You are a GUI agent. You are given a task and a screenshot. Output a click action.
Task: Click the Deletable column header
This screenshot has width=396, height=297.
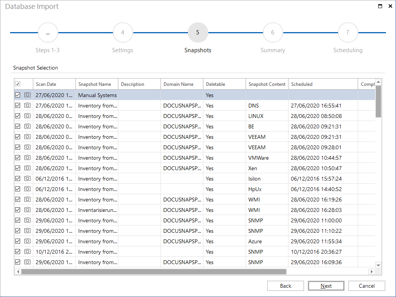click(x=225, y=84)
